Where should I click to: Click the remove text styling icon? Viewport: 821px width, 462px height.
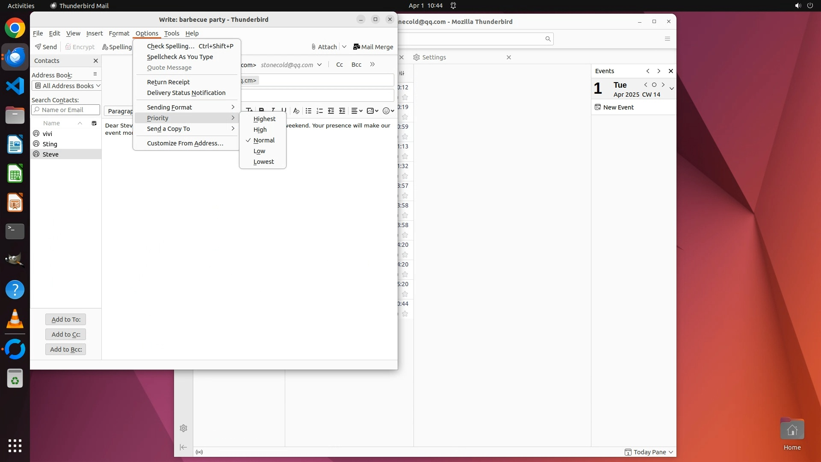tap(296, 111)
